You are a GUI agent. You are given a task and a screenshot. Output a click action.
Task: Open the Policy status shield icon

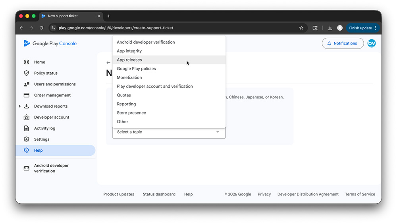point(26,73)
